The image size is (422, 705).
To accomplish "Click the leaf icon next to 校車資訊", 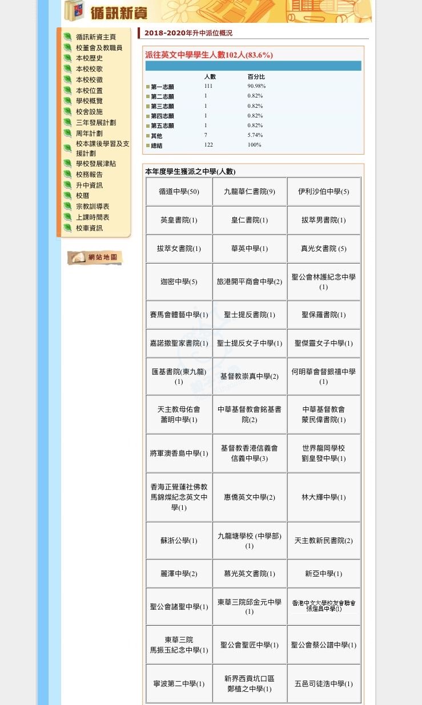I will [67, 228].
